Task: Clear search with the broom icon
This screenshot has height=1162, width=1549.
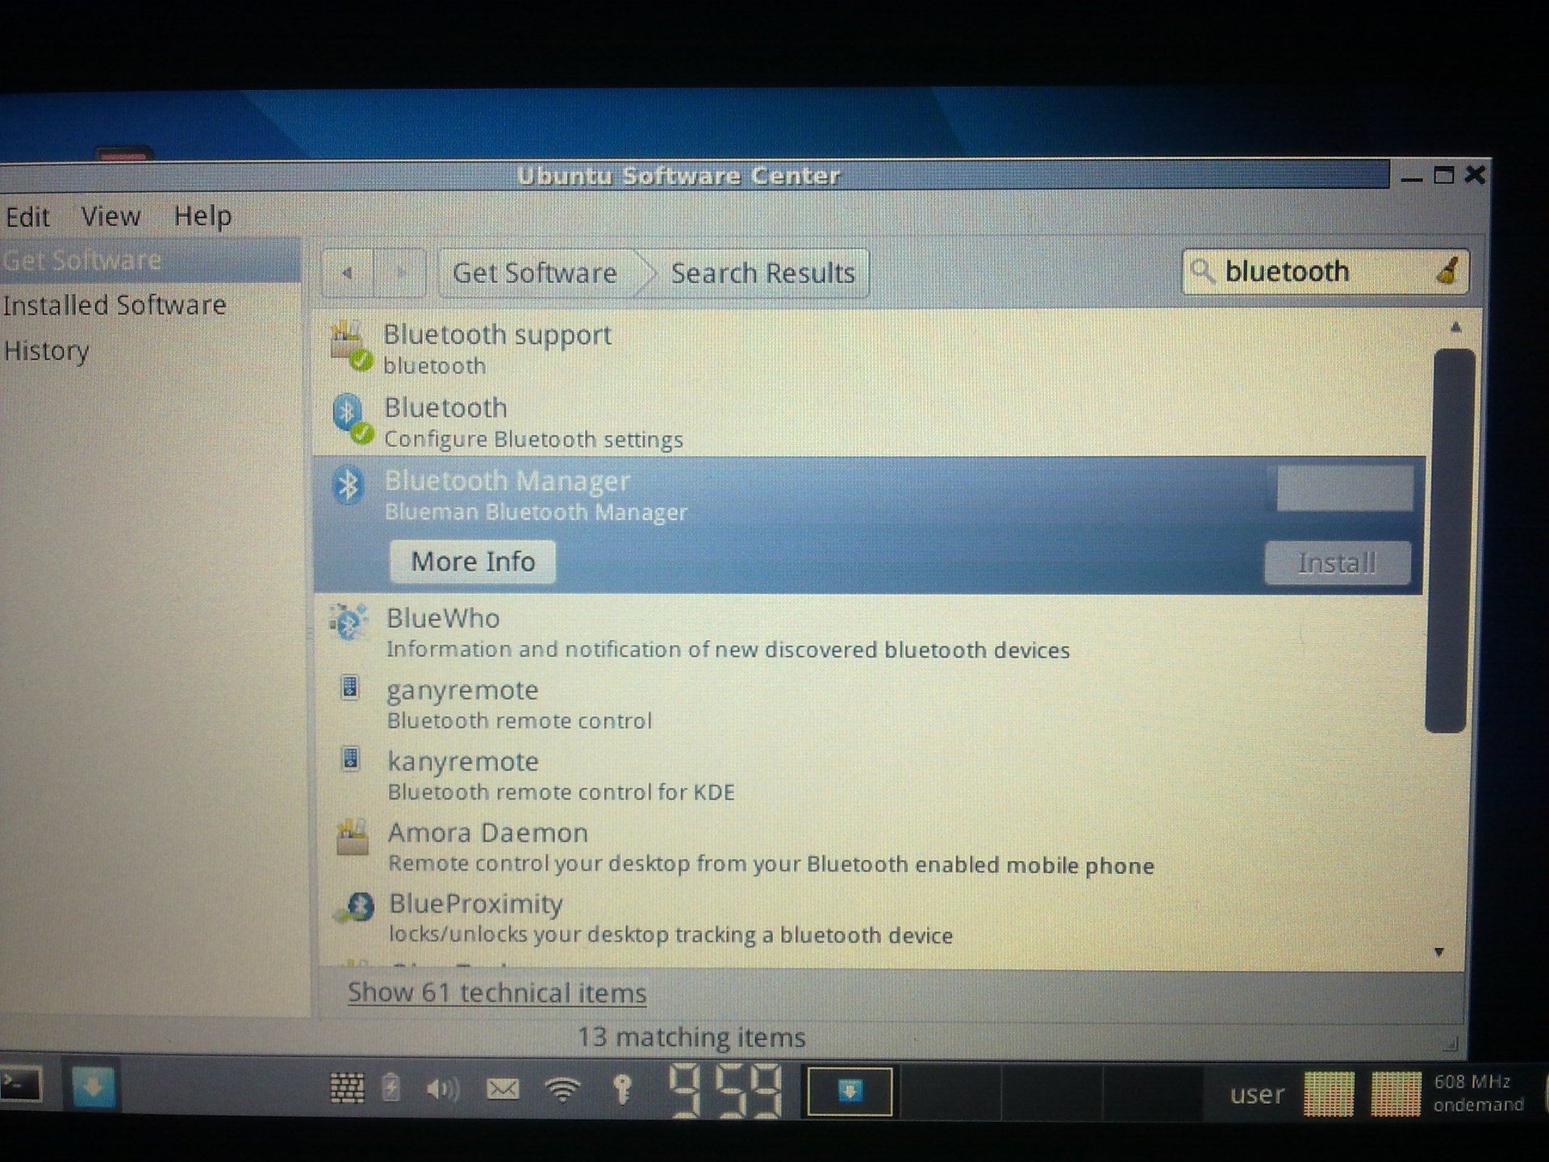Action: 1447,270
